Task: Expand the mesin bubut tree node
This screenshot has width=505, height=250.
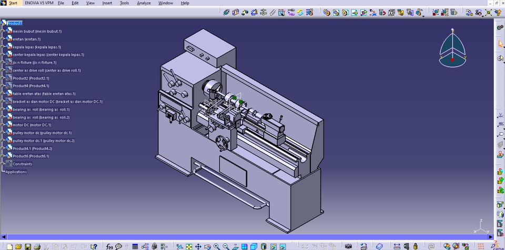Action: [x=3, y=31]
